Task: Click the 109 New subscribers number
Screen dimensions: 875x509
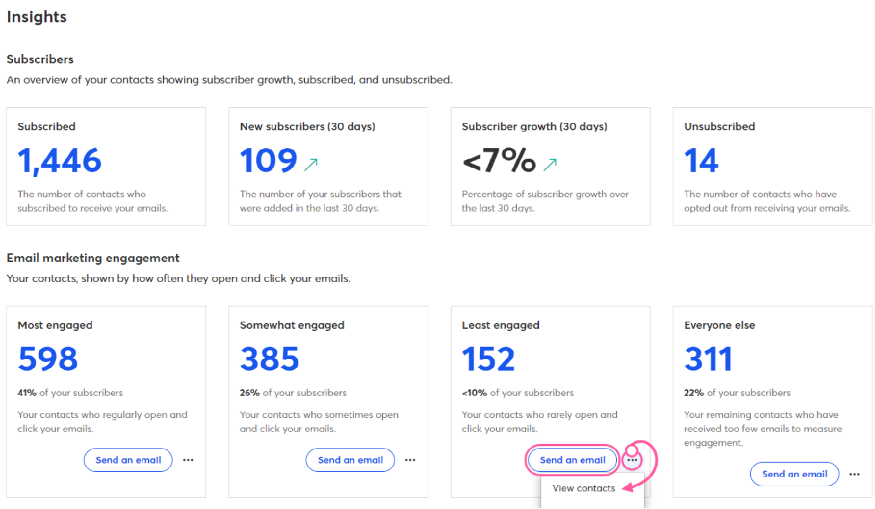Action: point(268,161)
